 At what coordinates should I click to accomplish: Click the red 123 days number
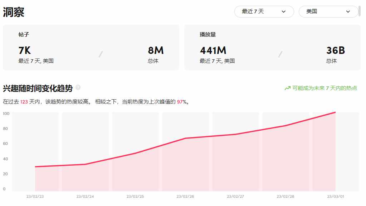click(24, 102)
